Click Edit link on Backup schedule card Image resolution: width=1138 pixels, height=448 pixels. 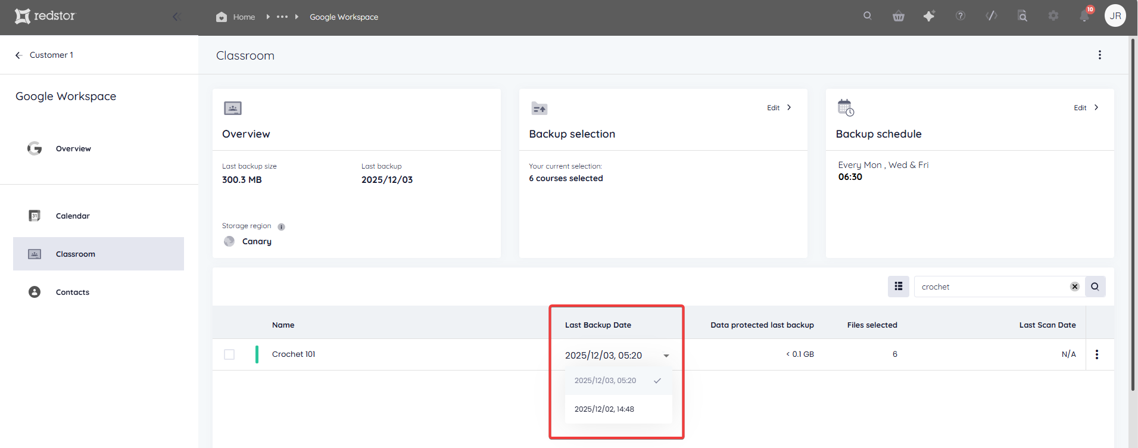(x=1080, y=108)
